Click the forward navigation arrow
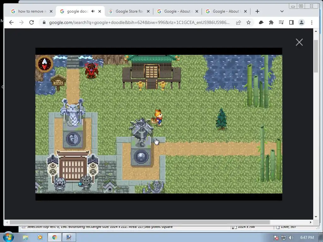The image size is (323, 242). pos(21,22)
